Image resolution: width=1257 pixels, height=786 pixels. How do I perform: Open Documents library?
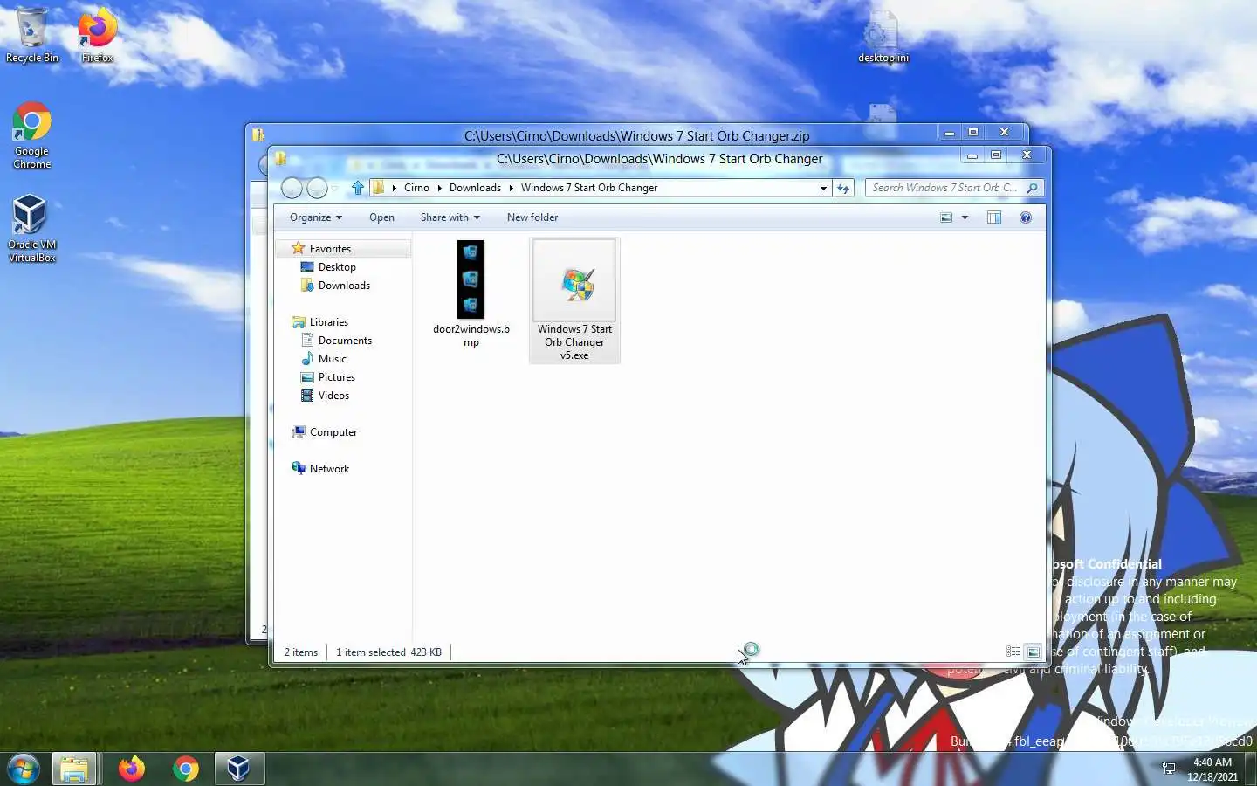click(x=344, y=341)
